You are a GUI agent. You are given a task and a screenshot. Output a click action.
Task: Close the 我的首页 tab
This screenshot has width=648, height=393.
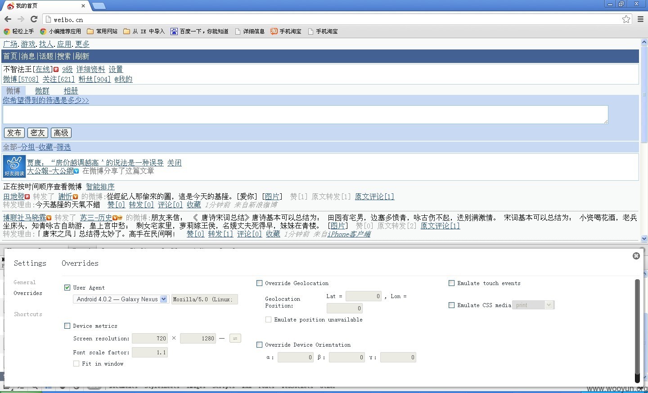point(83,6)
